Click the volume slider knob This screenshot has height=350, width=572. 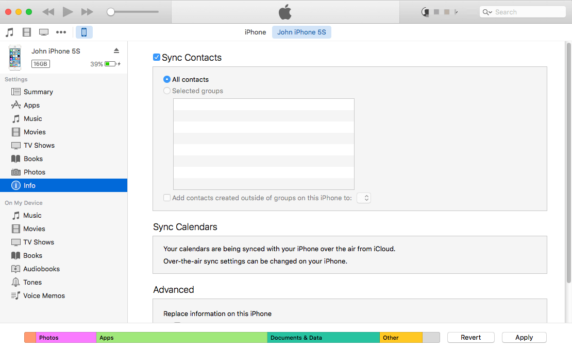(x=110, y=12)
